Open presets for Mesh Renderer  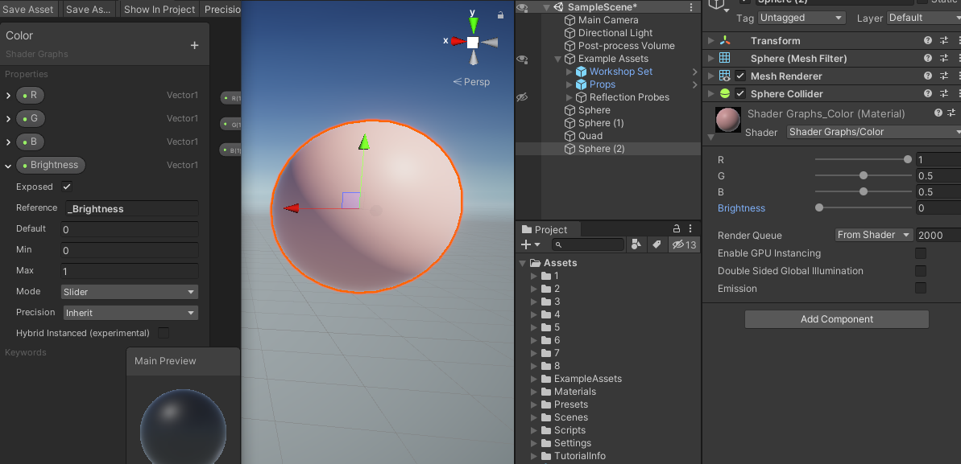click(x=942, y=76)
